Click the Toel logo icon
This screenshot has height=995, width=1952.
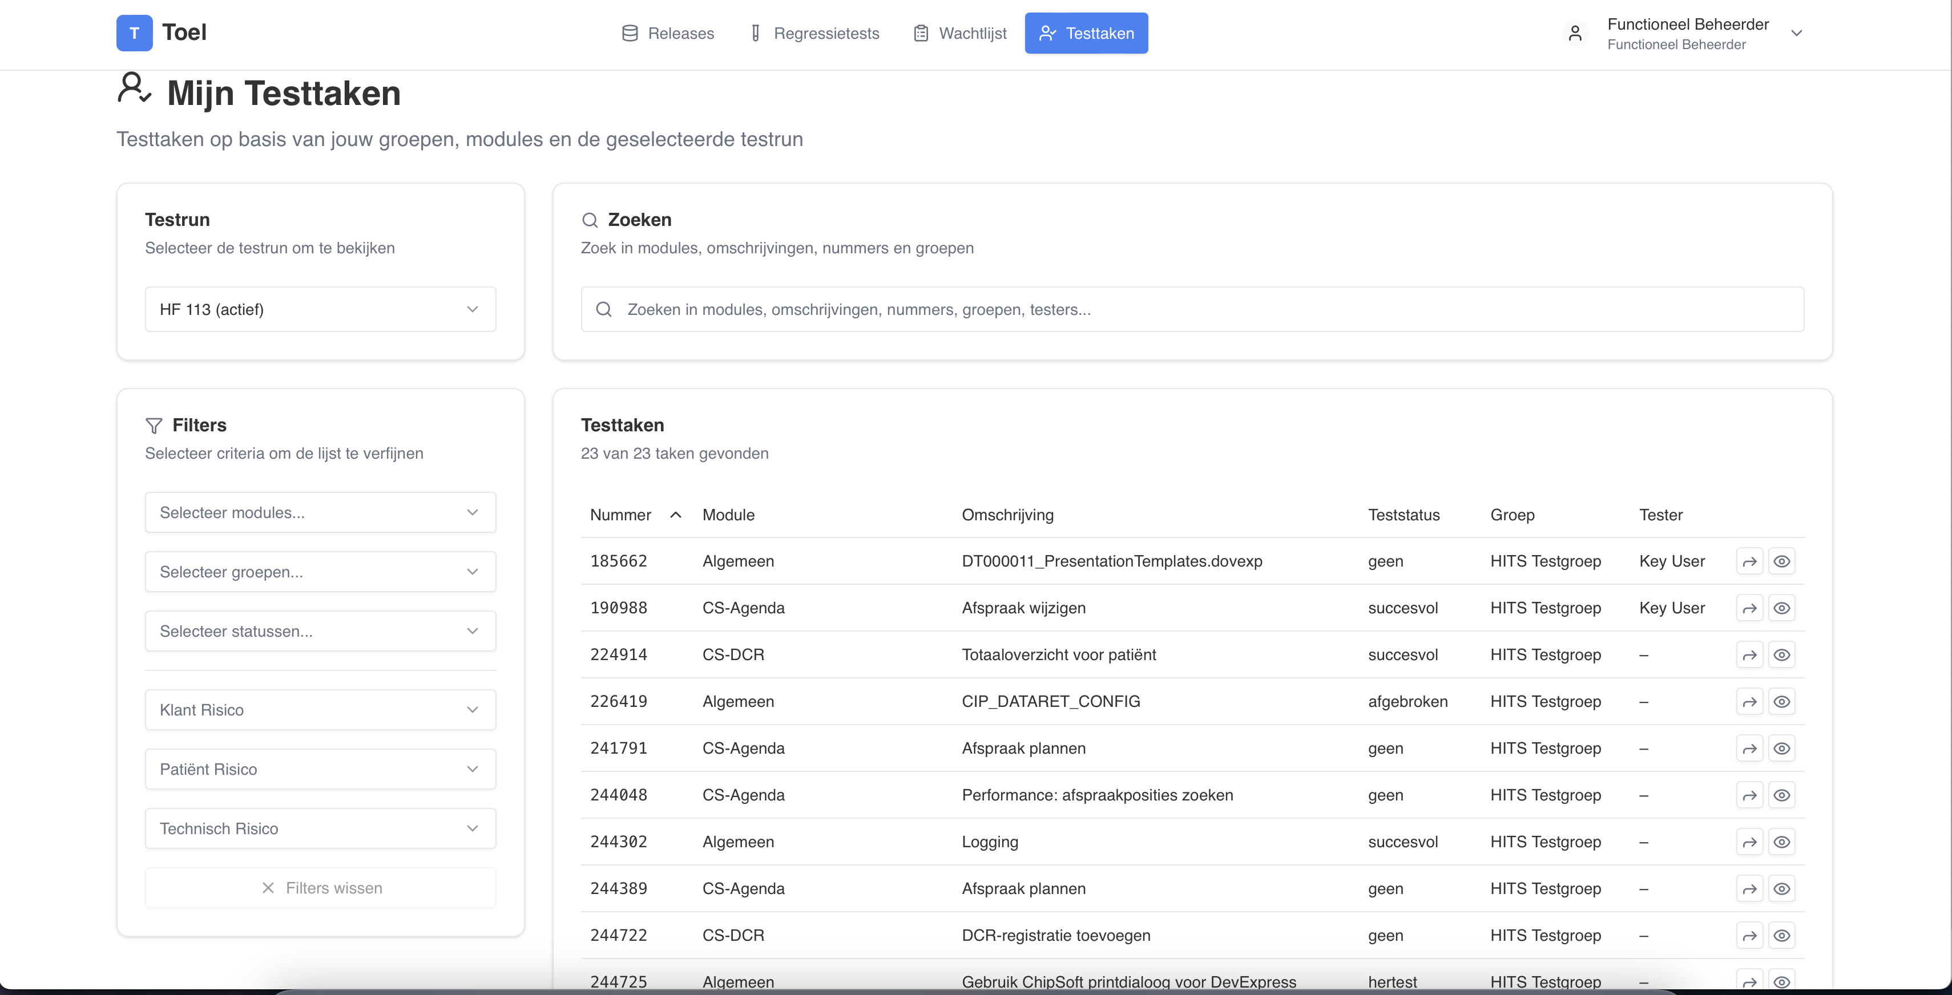[x=134, y=33]
